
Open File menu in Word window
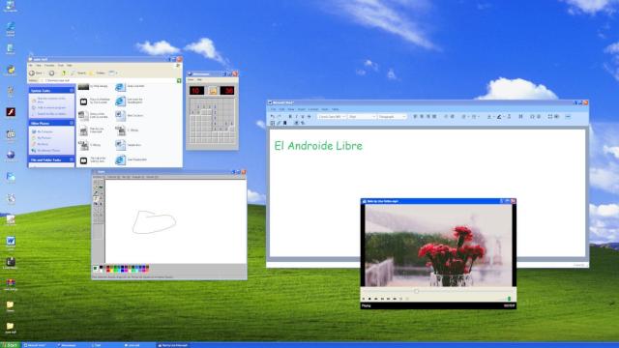[x=273, y=109]
